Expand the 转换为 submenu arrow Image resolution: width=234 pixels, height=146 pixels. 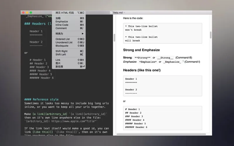click(82, 34)
